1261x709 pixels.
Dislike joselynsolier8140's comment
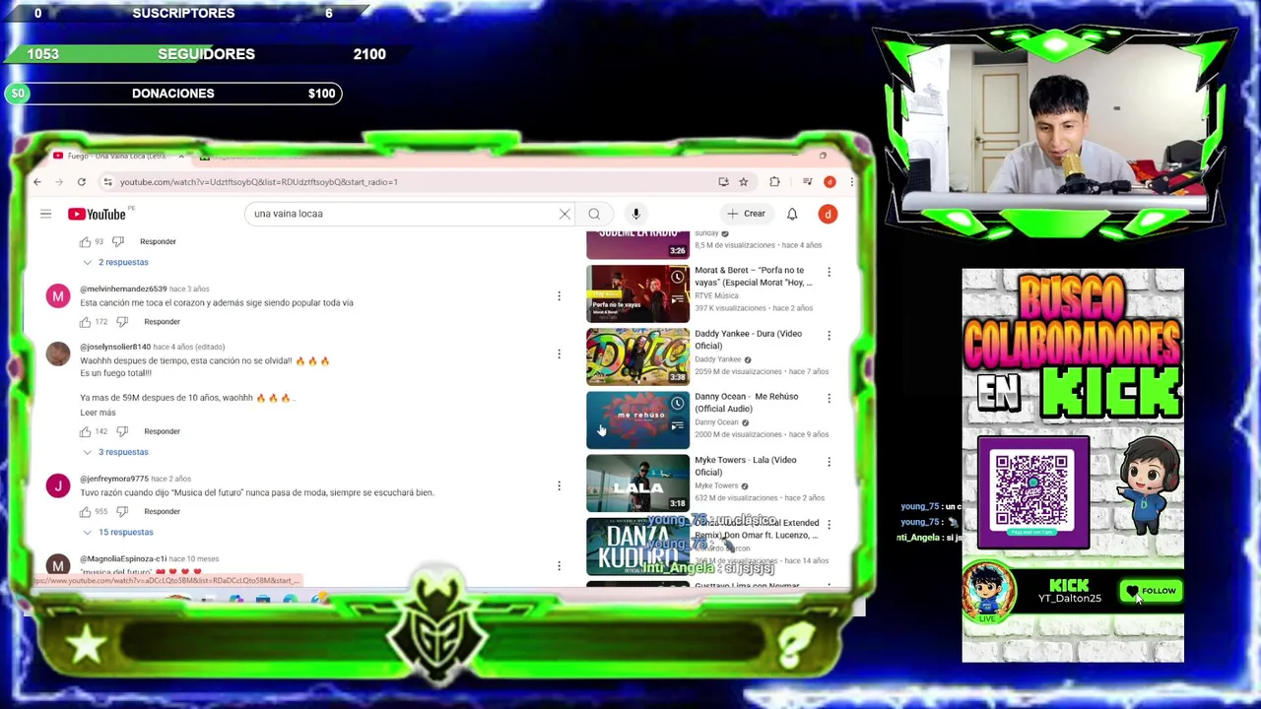(x=122, y=431)
